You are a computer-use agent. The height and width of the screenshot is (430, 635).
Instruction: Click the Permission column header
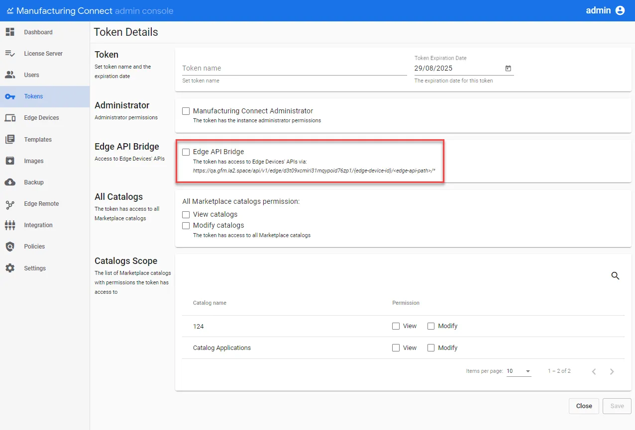tap(406, 303)
